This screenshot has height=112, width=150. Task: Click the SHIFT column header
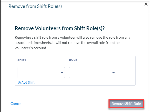point(22,60)
